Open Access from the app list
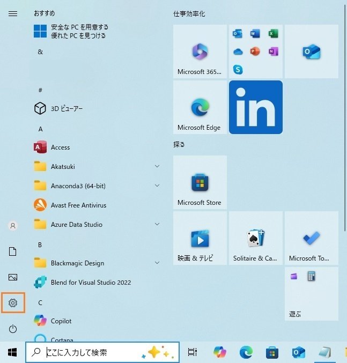Viewport: 347px width, 363px height. click(x=97, y=147)
